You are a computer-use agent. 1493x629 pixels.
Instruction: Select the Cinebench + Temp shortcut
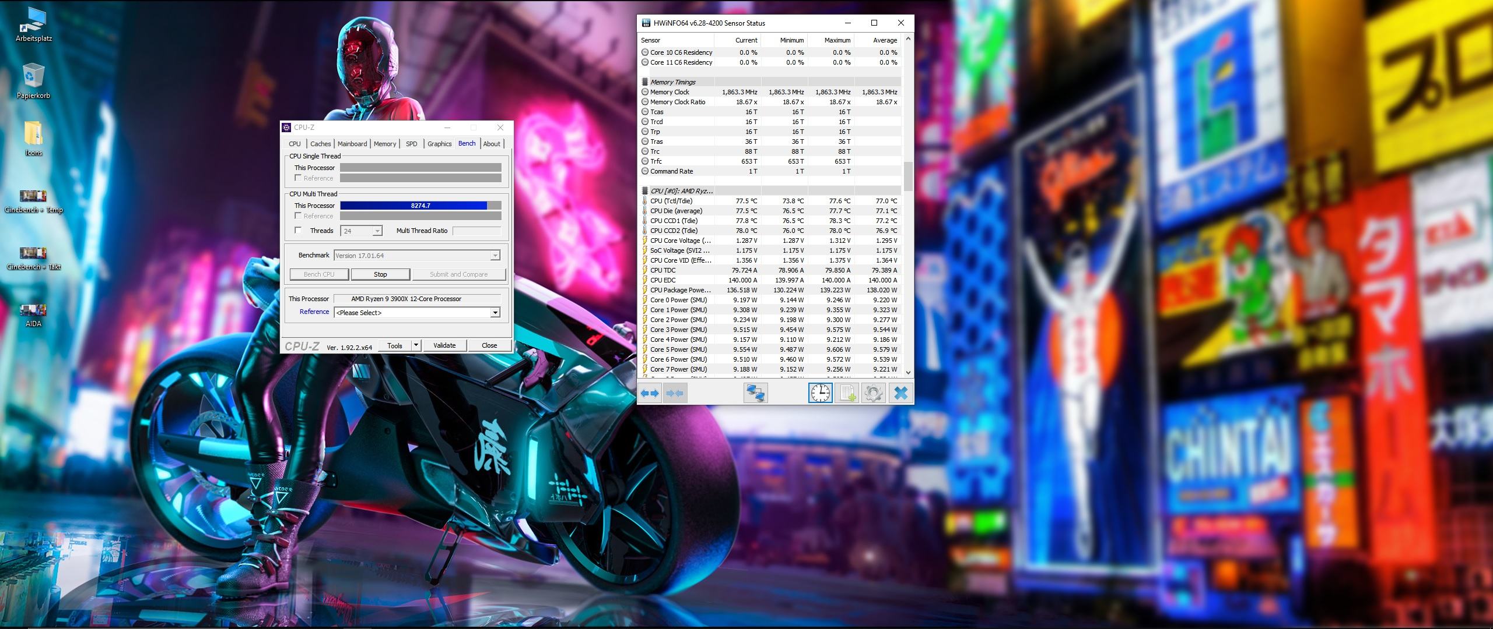[33, 201]
